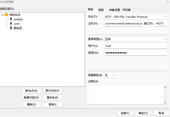Click the 新建书签(M) button
This screenshot has height=117, width=170.
point(31,98)
